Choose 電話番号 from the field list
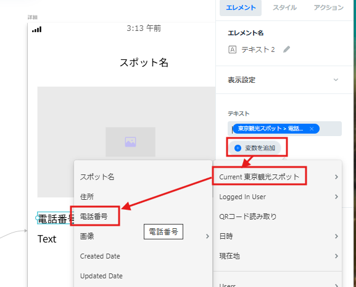 click(94, 216)
